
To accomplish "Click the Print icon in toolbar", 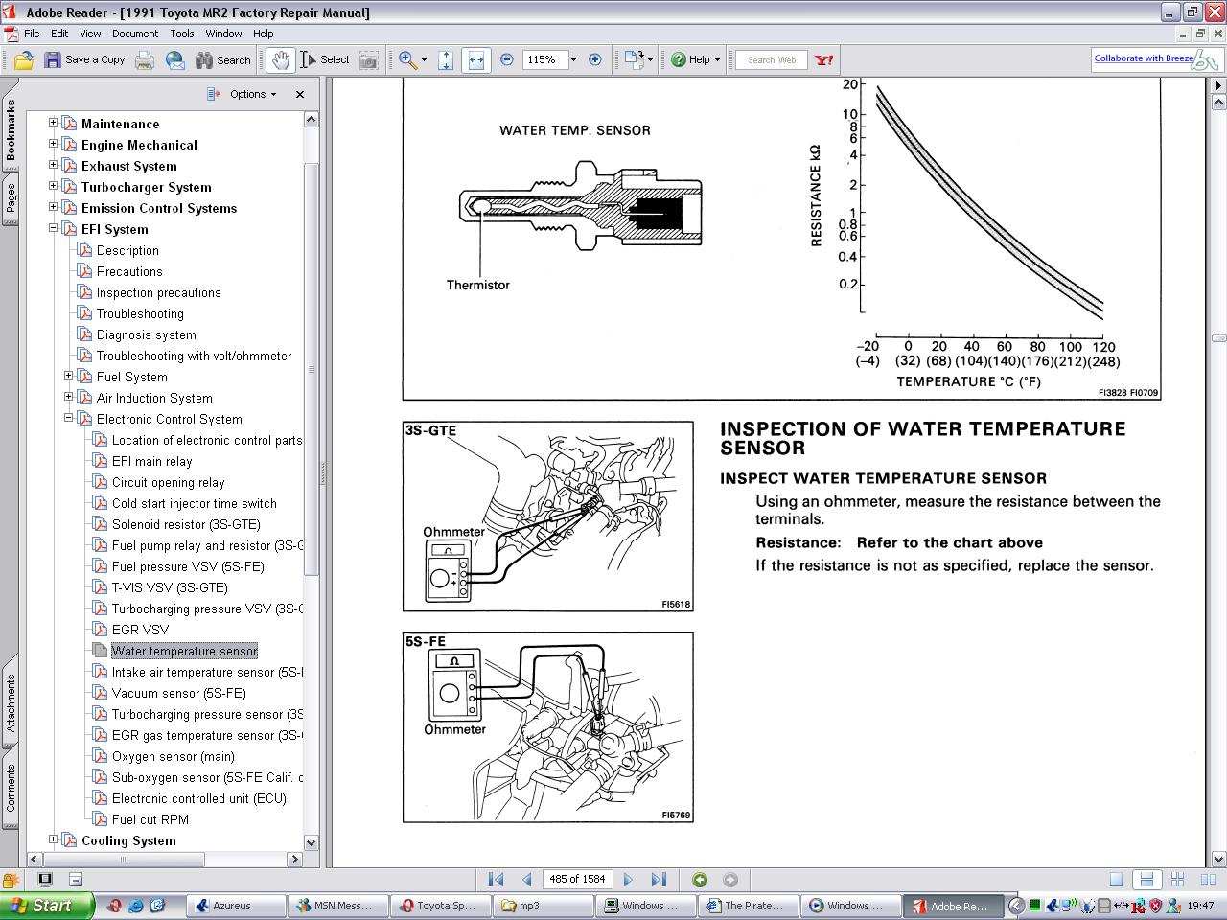I will tap(145, 60).
